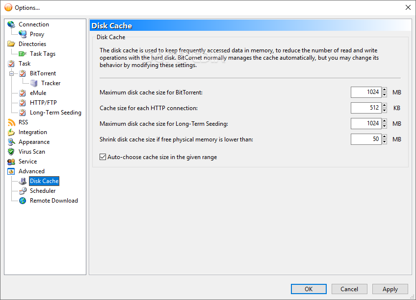This screenshot has height=300, width=416.
Task: Select the Appearance label in tree
Action: tap(34, 142)
